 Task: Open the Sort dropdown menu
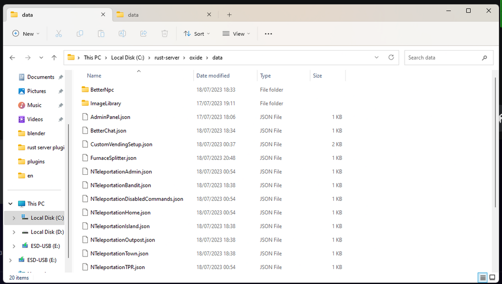pos(197,34)
